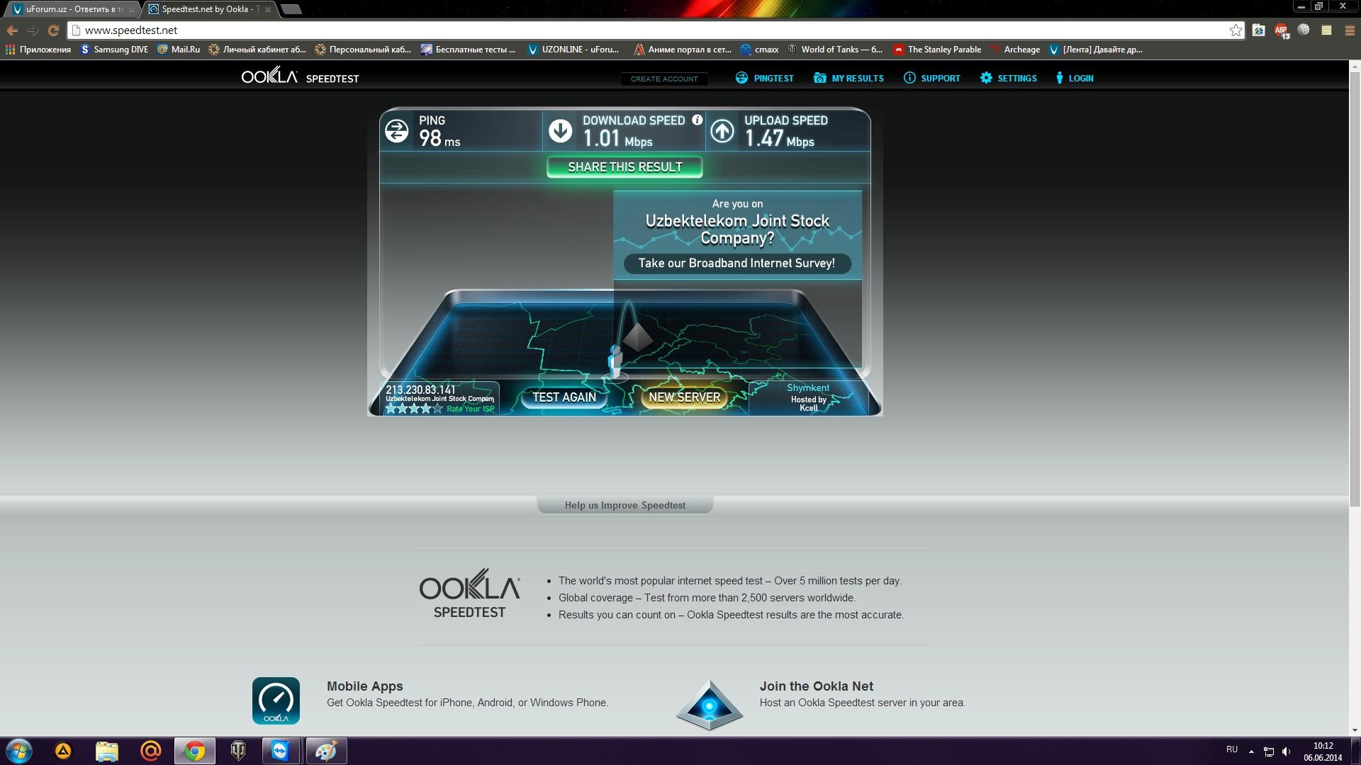
Task: Open the Mail.Ru bookmark
Action: [179, 50]
